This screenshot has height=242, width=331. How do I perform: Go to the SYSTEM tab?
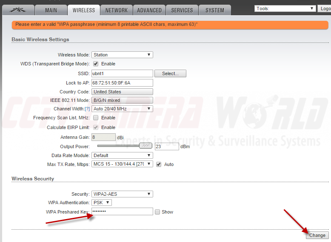214,10
